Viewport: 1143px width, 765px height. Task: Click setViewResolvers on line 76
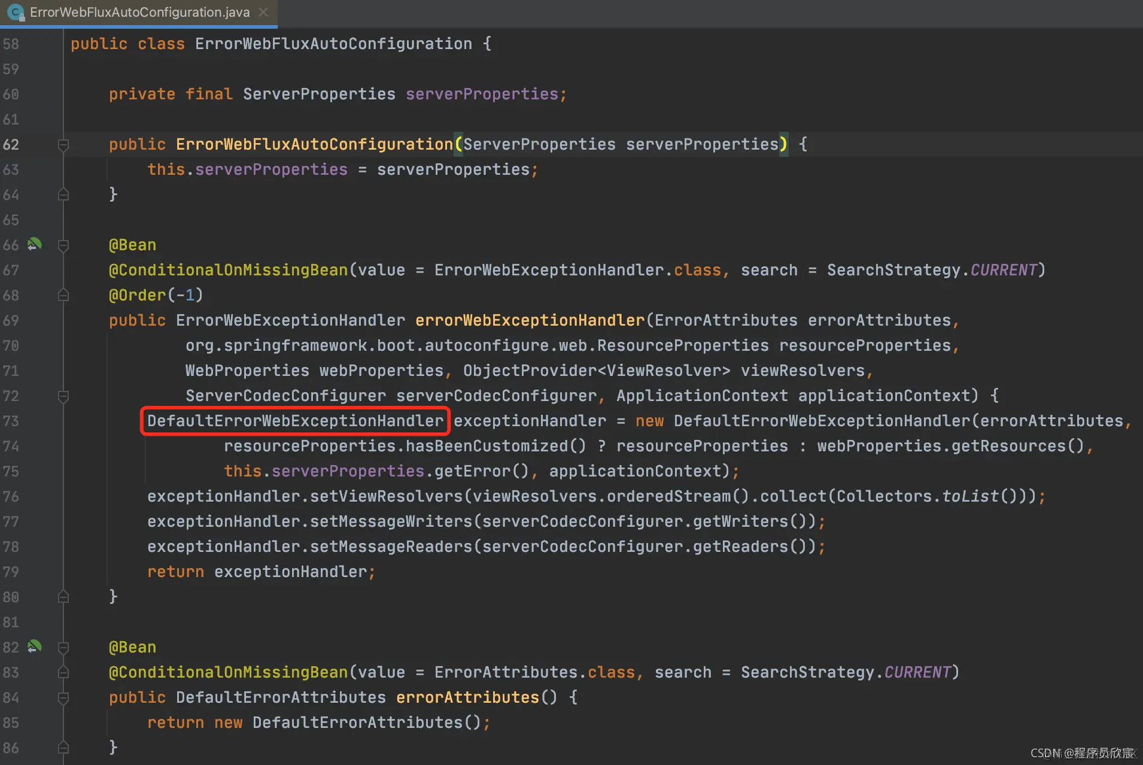pos(386,496)
